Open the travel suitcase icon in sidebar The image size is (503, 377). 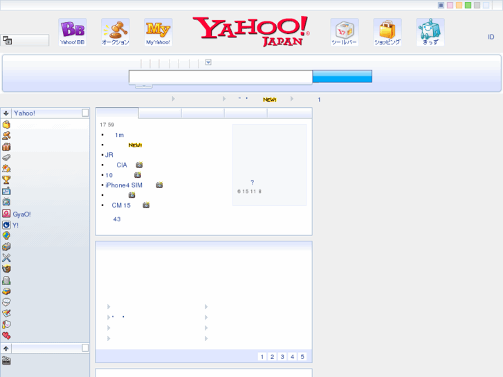6,147
